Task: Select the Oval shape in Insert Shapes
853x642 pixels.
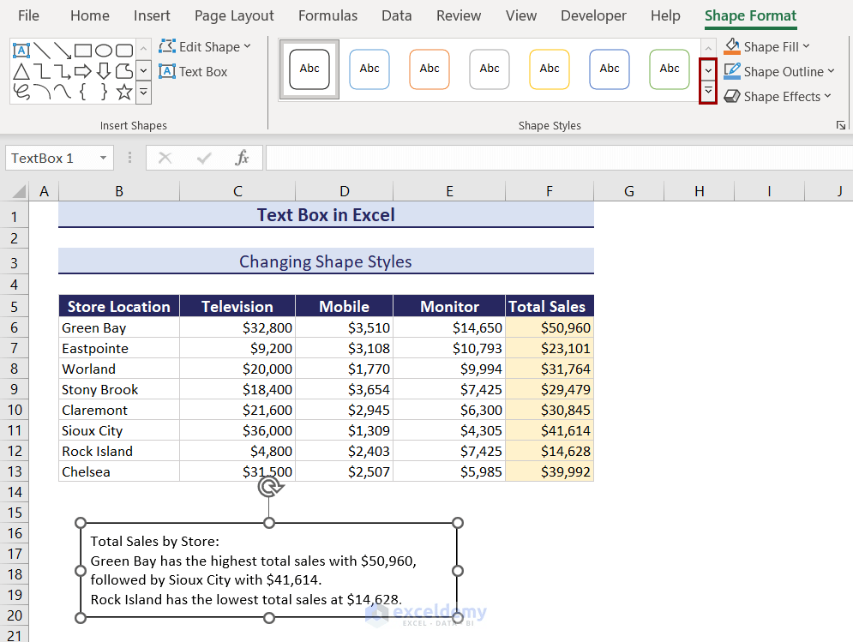Action: (x=105, y=50)
